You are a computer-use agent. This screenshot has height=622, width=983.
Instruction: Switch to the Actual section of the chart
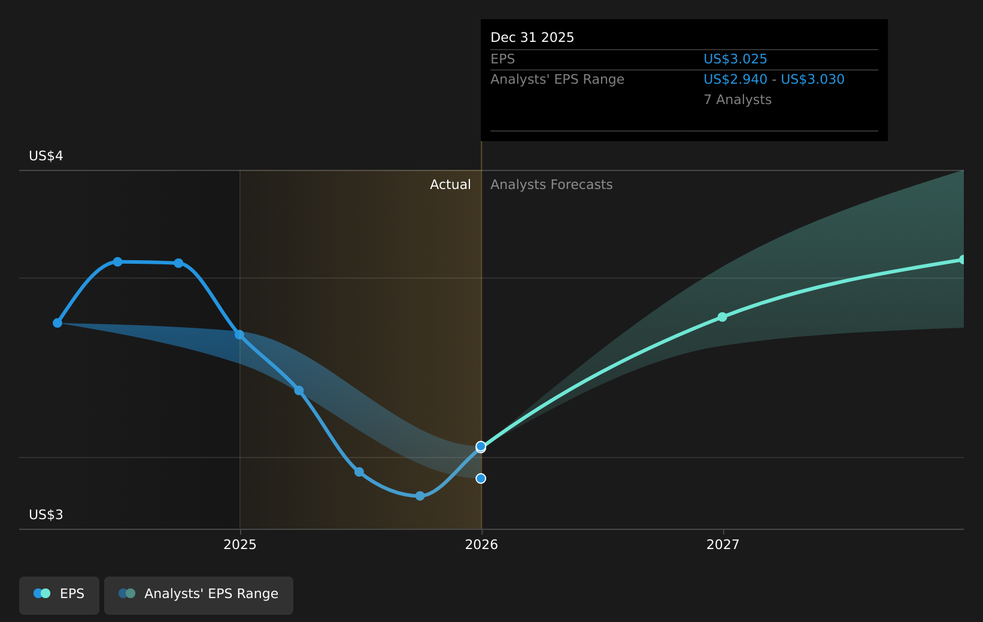click(x=450, y=184)
